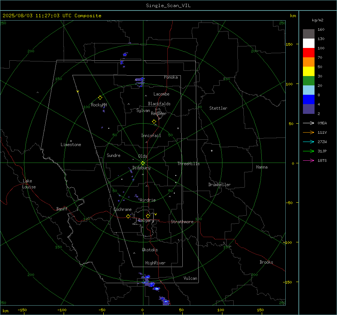Click the Limestone label
The width and height of the screenshot is (337, 315).
(x=71, y=145)
